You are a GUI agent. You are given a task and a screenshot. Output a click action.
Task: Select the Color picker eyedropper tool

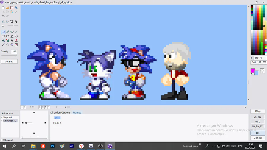click(7, 32)
